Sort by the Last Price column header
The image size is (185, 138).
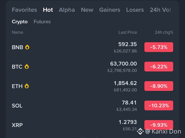click(128, 32)
